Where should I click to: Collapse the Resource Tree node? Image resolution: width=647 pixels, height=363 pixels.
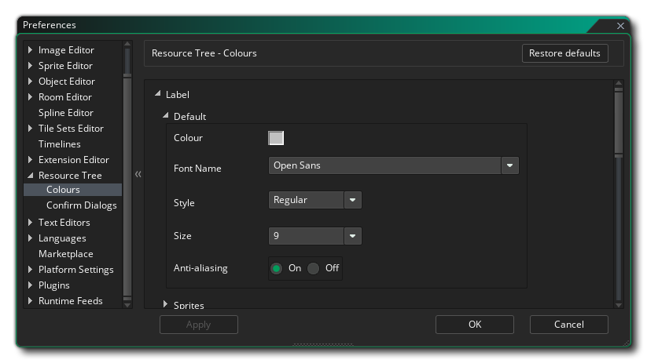(31, 176)
